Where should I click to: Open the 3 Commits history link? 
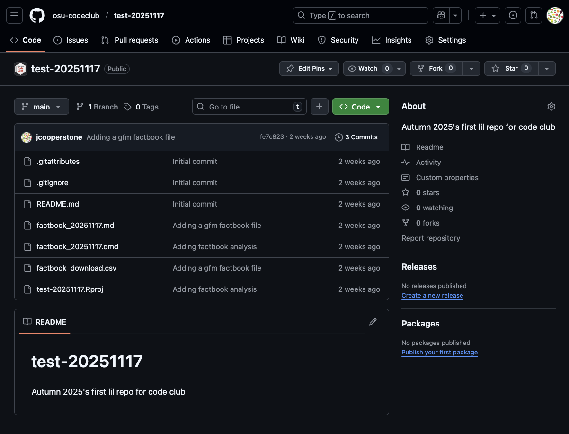pos(356,137)
